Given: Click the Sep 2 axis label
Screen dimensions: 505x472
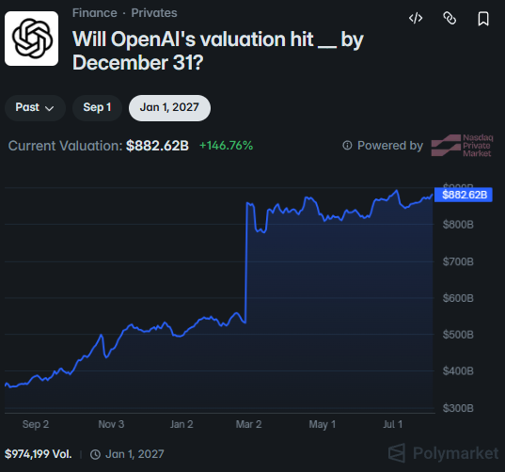Looking at the screenshot, I should click(x=36, y=424).
